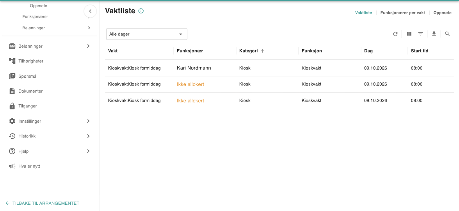The image size is (459, 211).
Task: Open Tilganger via the lock icon
Action: (x=12, y=106)
